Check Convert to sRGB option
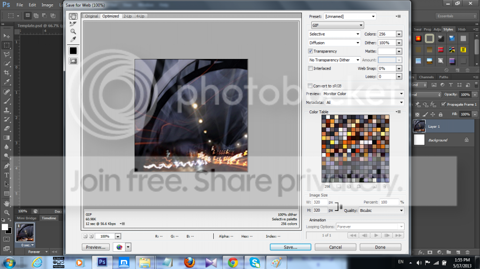480x269 pixels. pos(310,86)
